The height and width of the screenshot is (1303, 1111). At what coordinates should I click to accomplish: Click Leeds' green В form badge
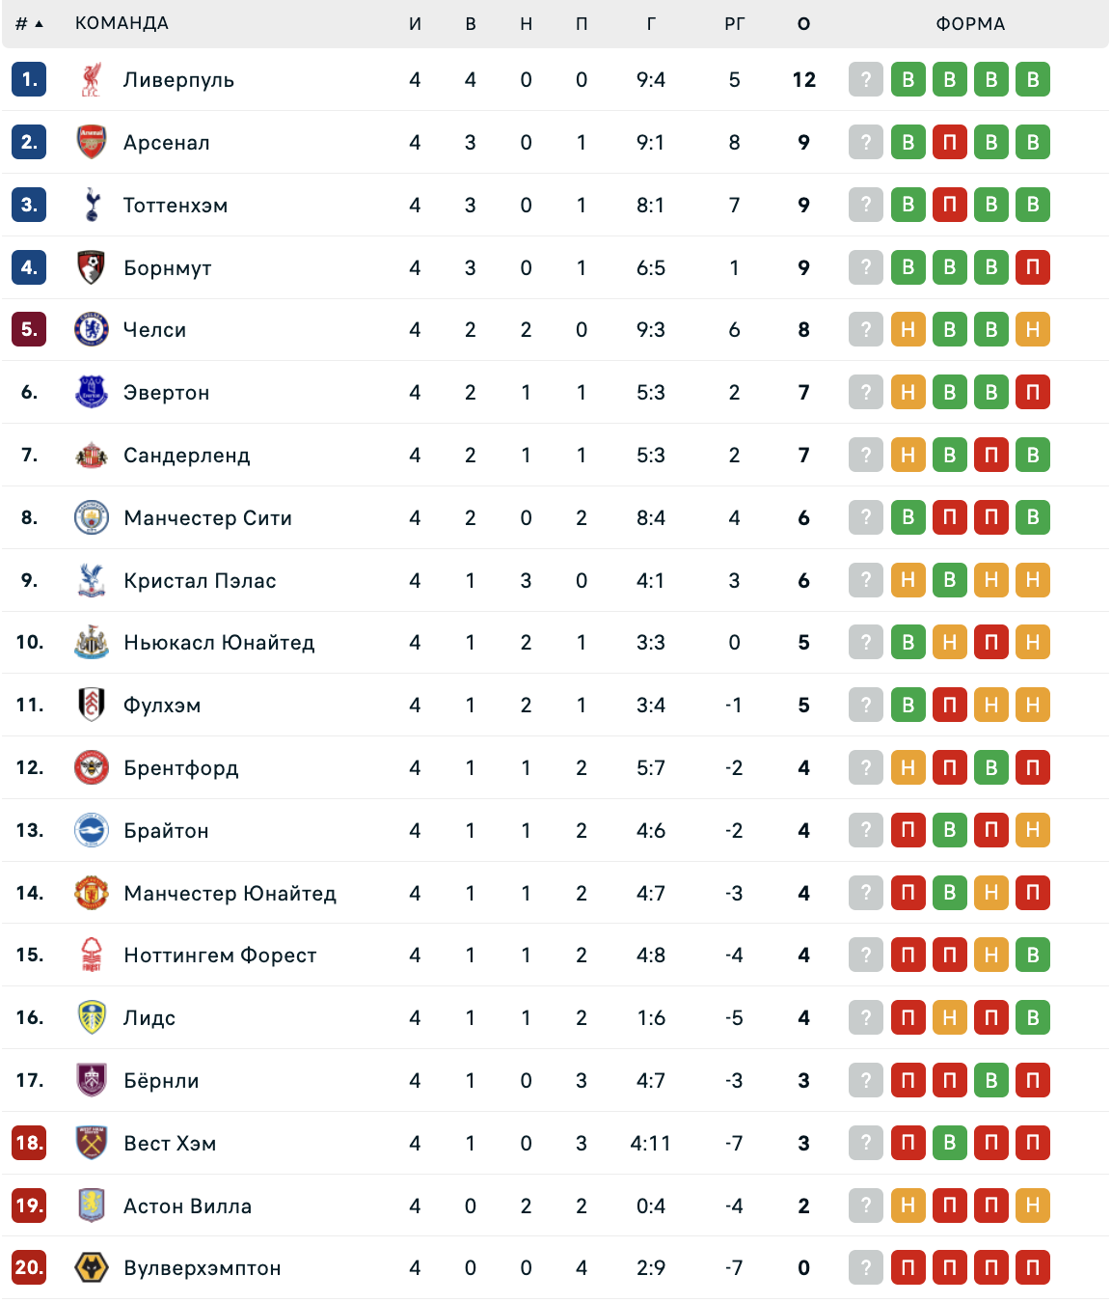(x=1032, y=1017)
